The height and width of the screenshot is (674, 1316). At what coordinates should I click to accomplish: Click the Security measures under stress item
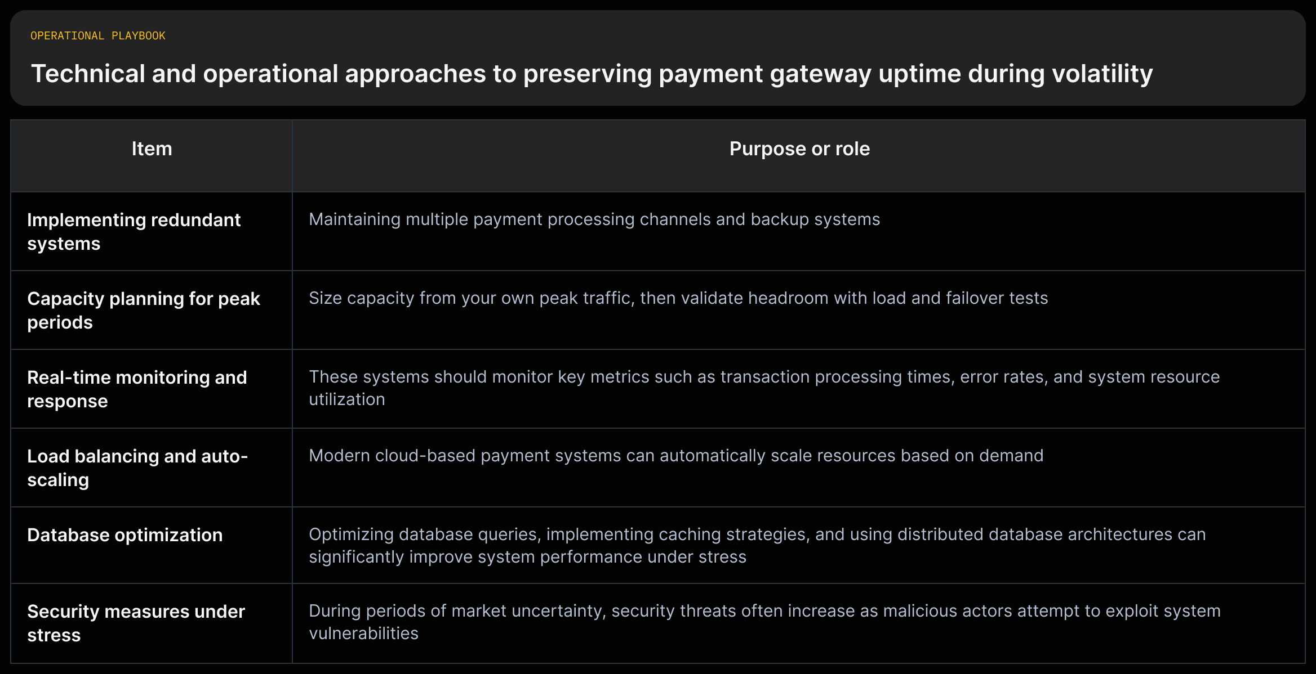point(136,623)
